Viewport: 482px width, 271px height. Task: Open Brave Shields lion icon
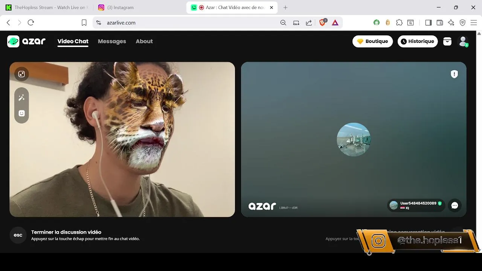pos(323,23)
